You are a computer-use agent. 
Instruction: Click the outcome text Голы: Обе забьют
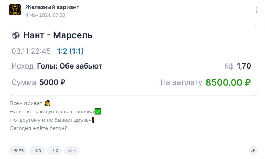click(69, 66)
